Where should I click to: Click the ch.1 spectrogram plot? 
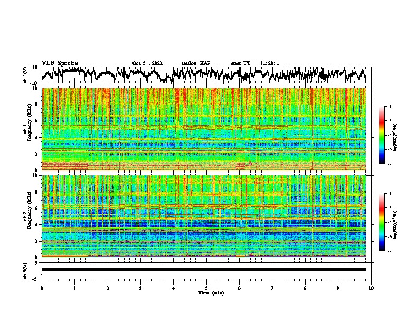click(x=203, y=129)
